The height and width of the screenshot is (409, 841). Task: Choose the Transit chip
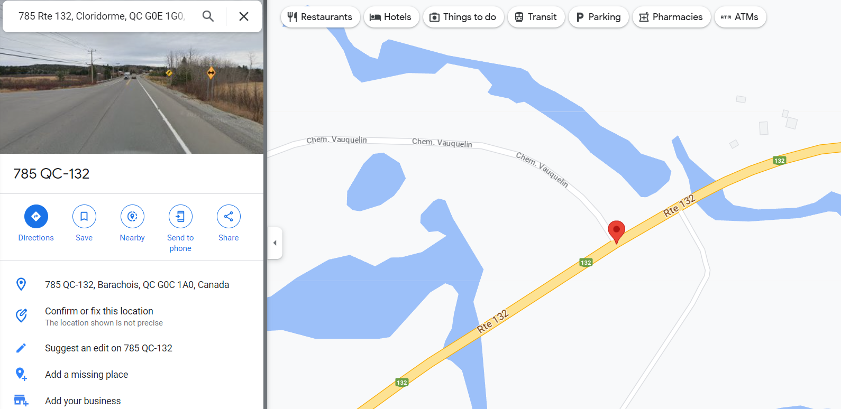536,17
